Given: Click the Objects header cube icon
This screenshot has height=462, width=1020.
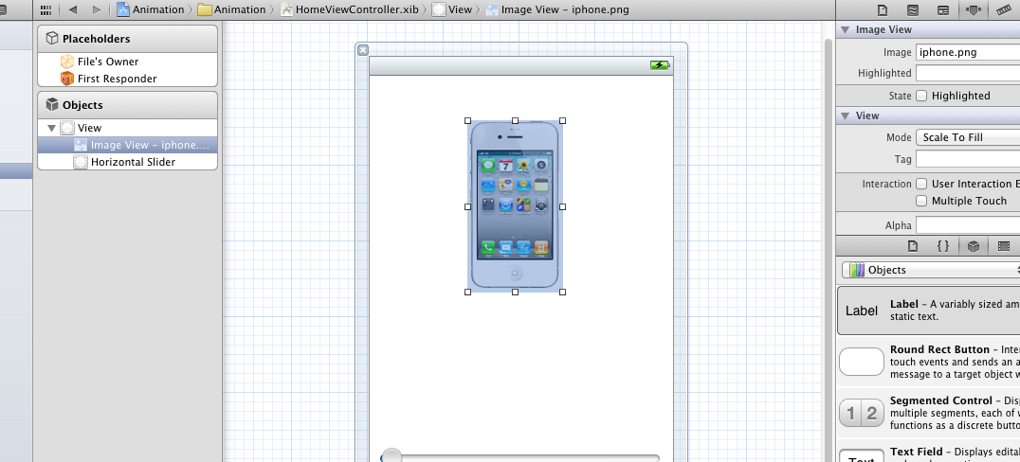Looking at the screenshot, I should (x=52, y=105).
